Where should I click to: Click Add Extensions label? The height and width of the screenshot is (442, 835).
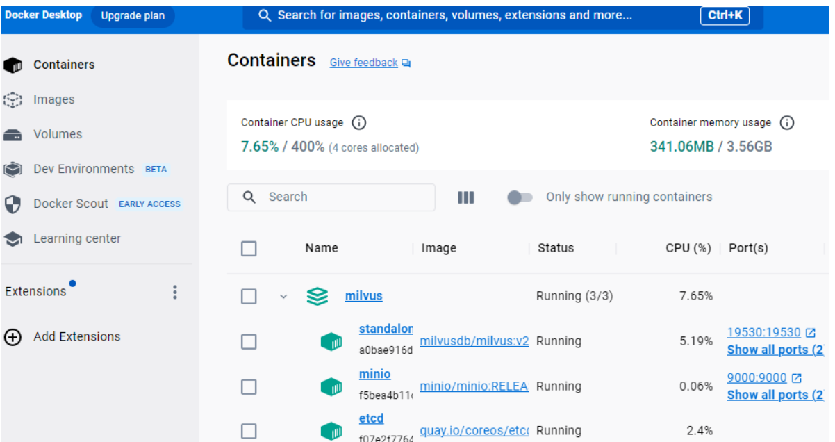click(77, 337)
